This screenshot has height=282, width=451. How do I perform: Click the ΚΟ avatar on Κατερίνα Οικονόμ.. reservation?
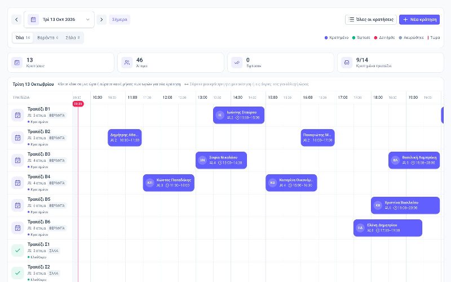[x=273, y=183]
